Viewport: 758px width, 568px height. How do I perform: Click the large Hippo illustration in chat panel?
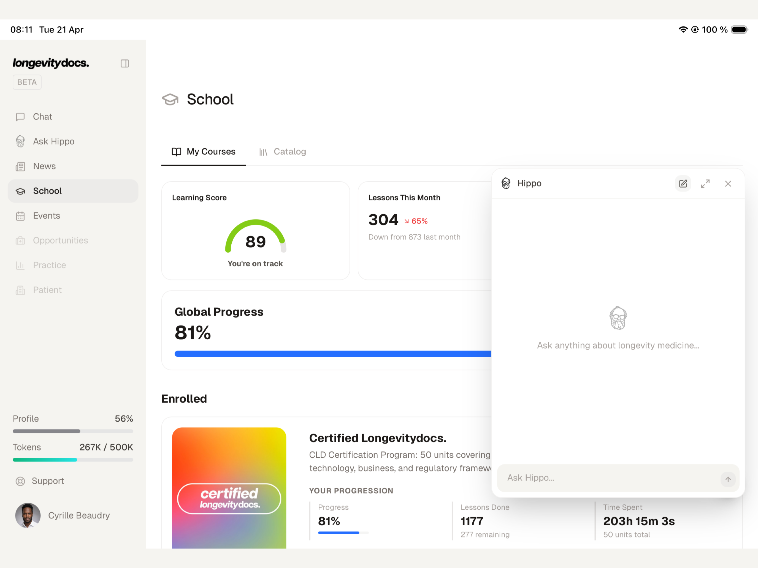618,318
